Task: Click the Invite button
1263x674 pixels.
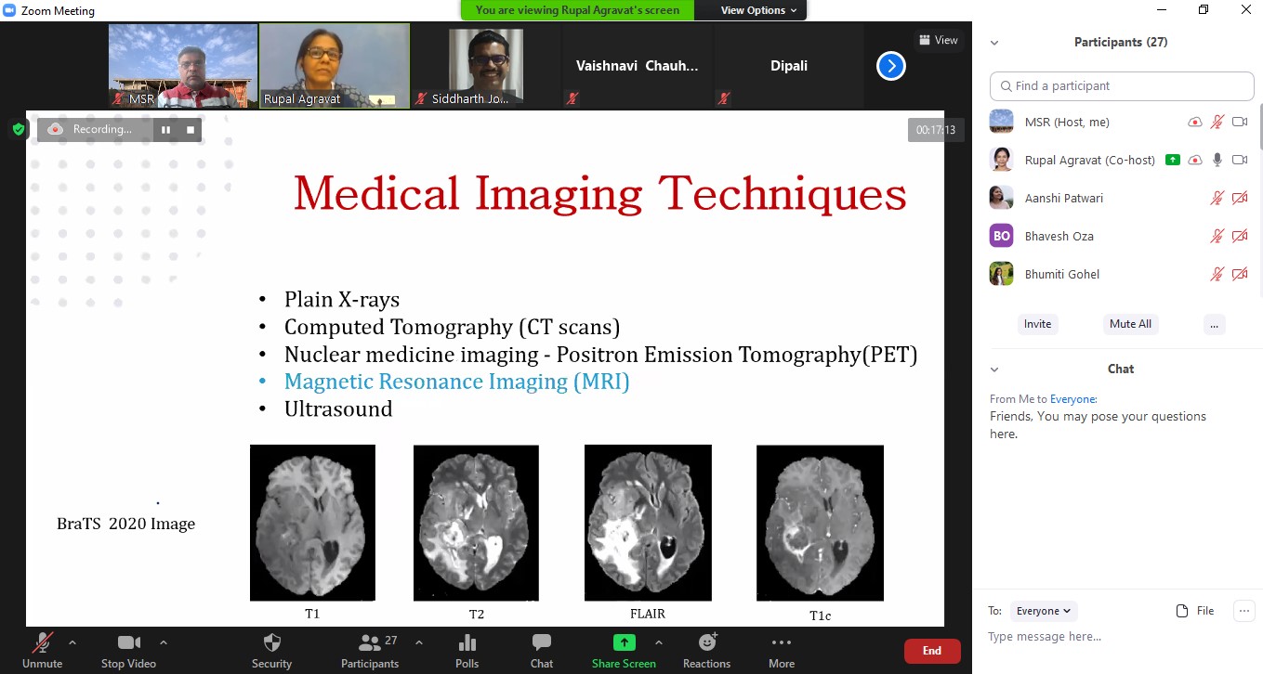Action: tap(1037, 324)
